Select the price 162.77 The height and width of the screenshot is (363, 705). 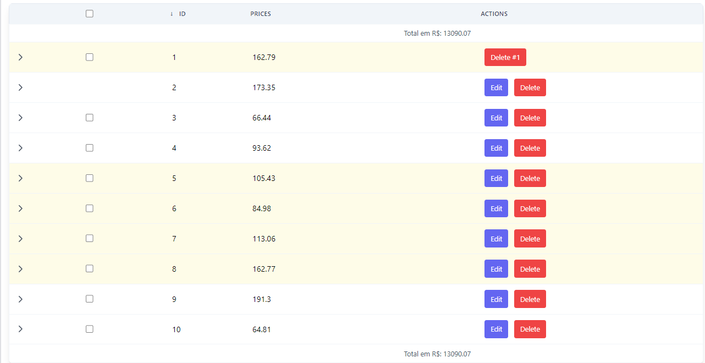[264, 269]
